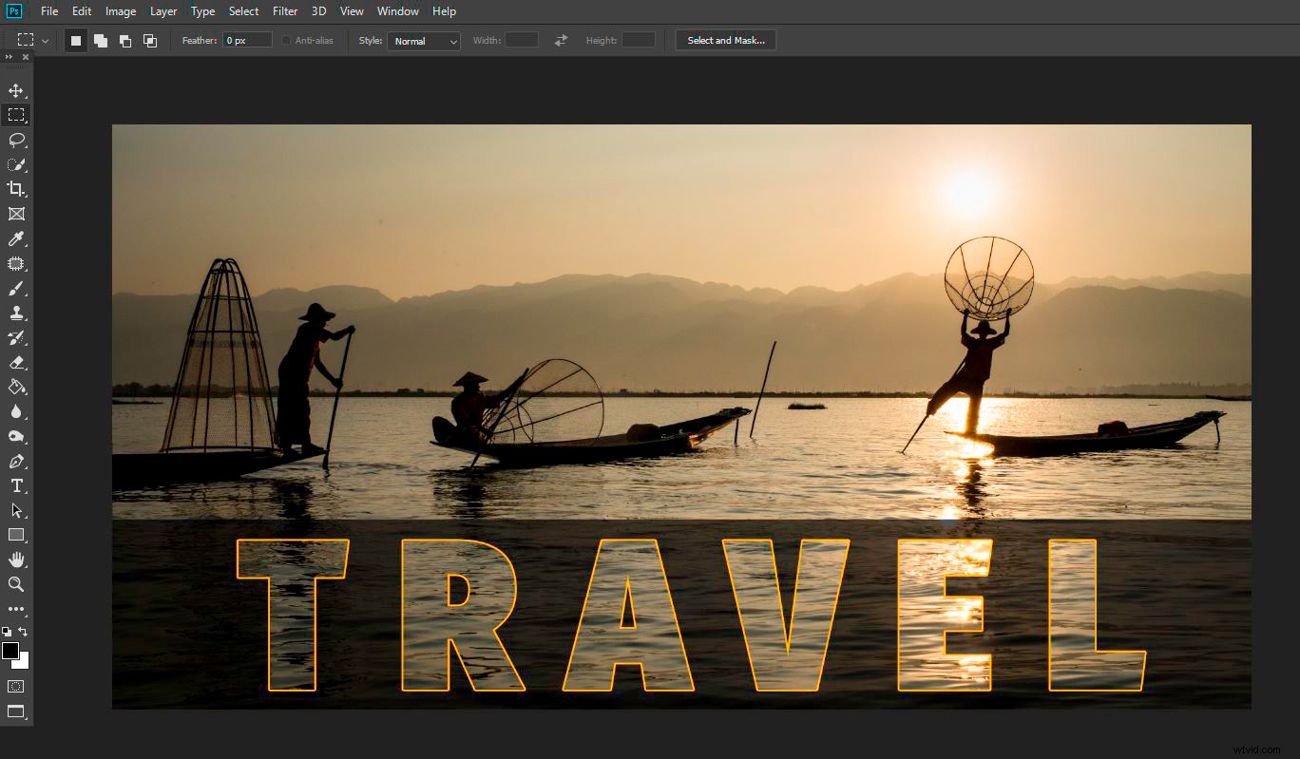The image size is (1300, 759).
Task: Select the Eyedropper tool
Action: tap(16, 238)
